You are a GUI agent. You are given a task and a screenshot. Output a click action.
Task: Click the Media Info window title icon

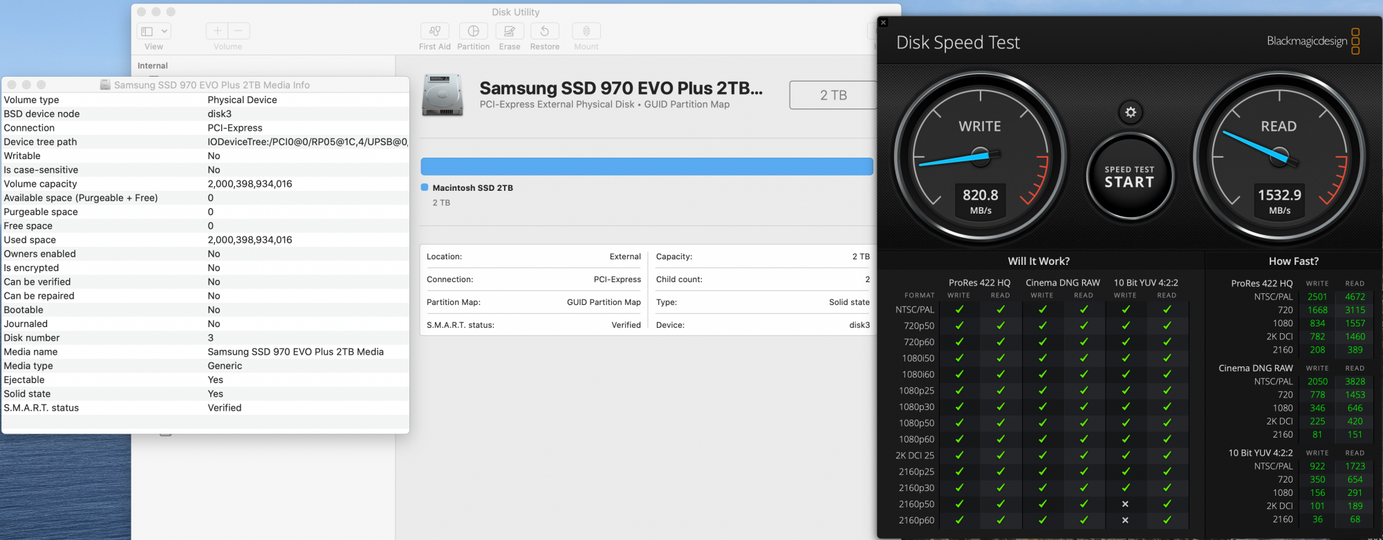click(105, 84)
